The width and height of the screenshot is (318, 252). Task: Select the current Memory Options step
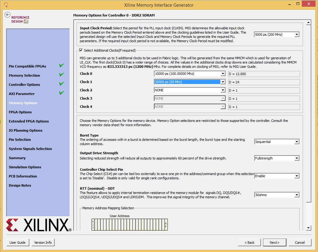pos(23,103)
